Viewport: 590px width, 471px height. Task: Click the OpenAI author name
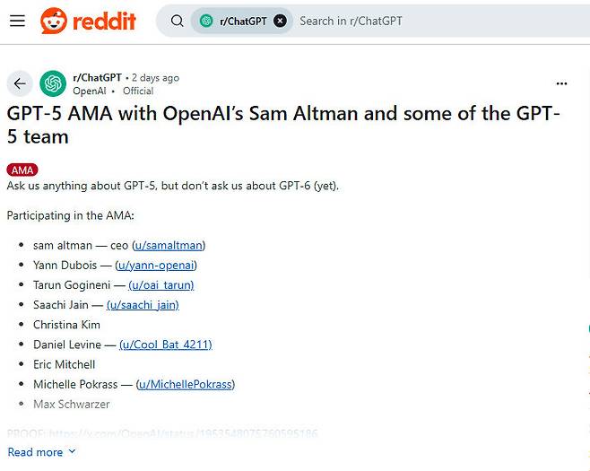pyautogui.click(x=90, y=91)
